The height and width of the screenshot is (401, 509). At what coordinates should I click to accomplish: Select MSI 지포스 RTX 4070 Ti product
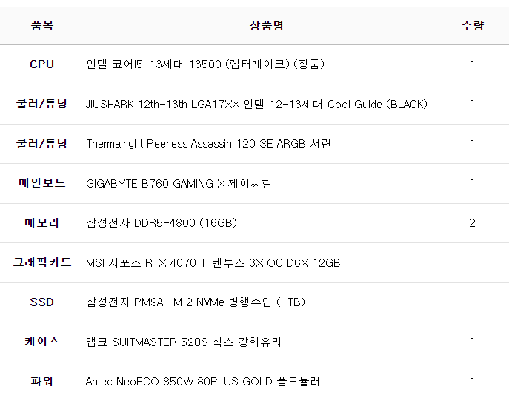213,263
